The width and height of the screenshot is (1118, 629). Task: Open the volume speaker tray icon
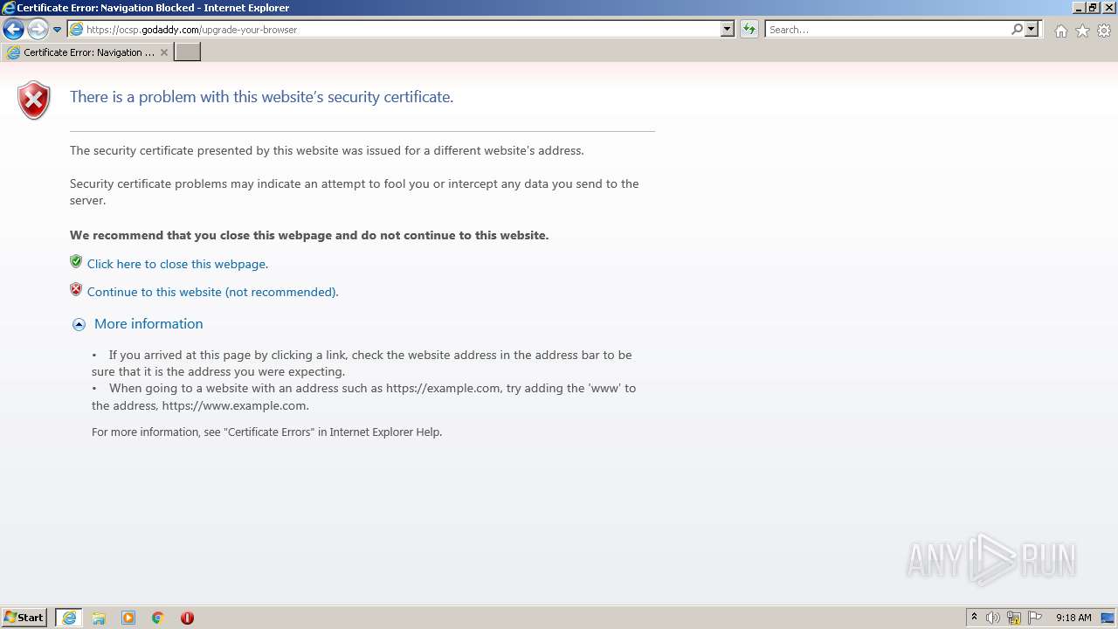click(x=993, y=618)
